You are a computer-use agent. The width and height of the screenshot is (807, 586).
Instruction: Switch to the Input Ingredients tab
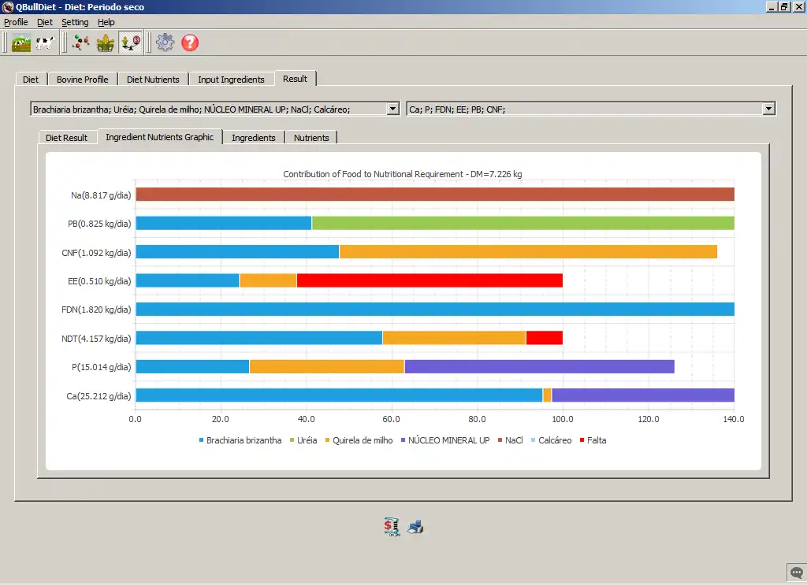pos(231,80)
